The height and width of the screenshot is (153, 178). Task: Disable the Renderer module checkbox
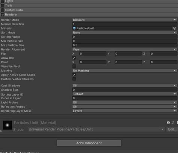[3, 15]
